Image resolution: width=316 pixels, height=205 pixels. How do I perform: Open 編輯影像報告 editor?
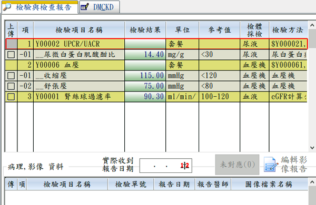pos(285,165)
